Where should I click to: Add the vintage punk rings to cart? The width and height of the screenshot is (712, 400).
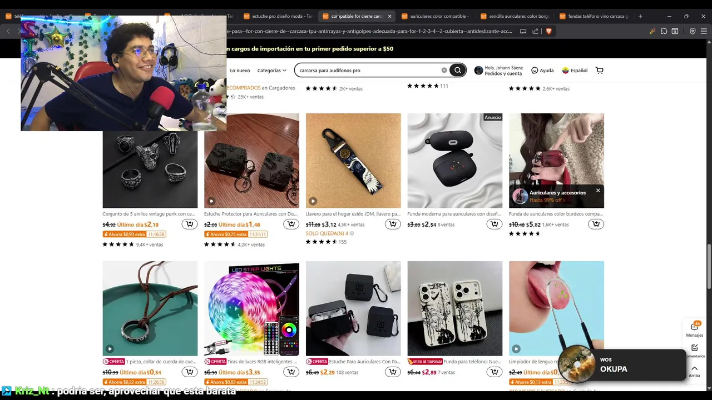tap(189, 224)
